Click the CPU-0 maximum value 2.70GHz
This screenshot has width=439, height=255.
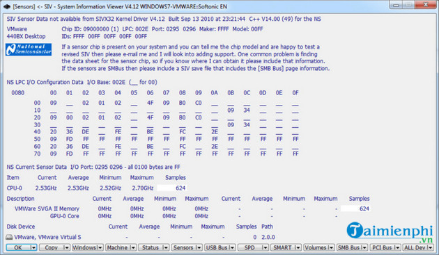coord(143,188)
